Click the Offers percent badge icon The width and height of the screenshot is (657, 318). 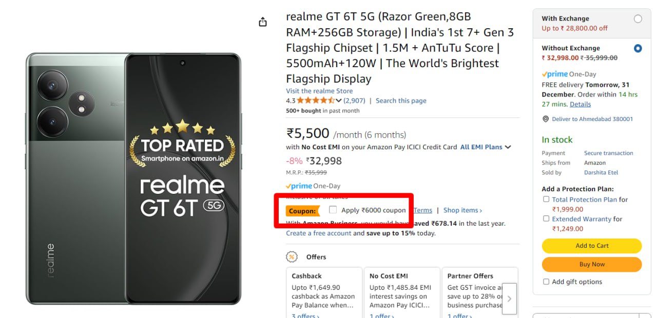click(292, 257)
